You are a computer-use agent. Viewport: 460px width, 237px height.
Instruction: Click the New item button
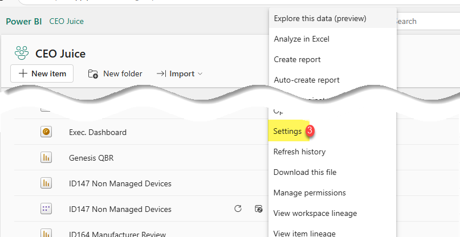(x=42, y=73)
